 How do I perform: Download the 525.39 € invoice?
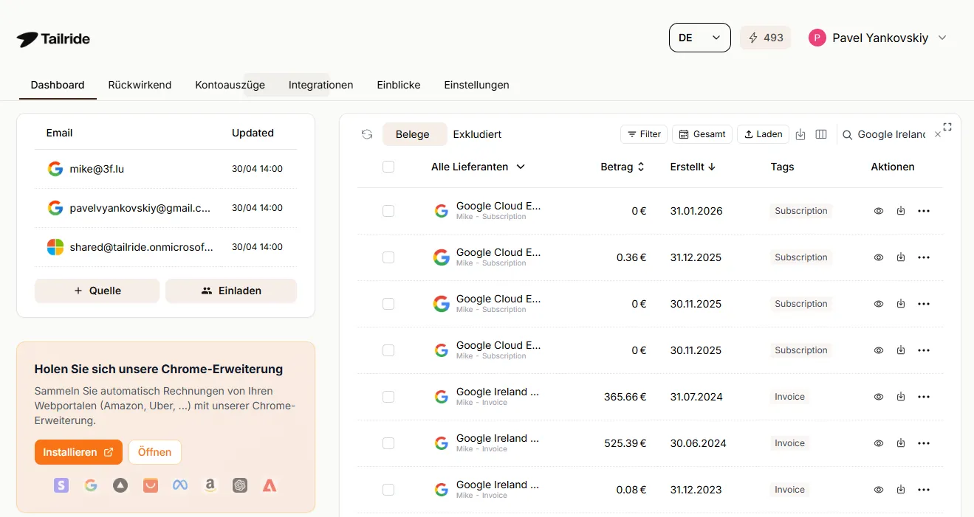[901, 443]
